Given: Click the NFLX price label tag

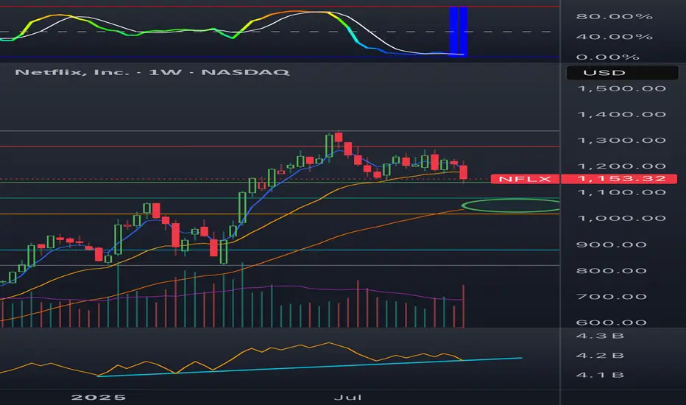Looking at the screenshot, I should click(x=525, y=179).
